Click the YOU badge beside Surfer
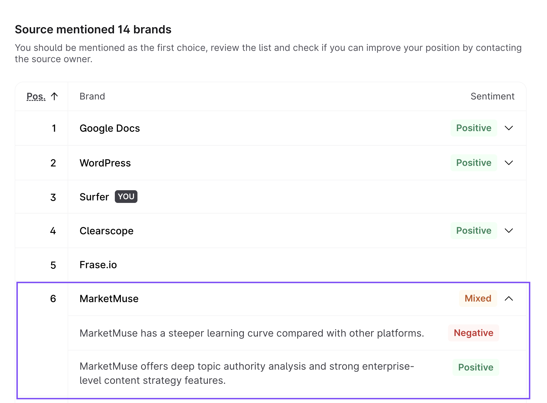The width and height of the screenshot is (547, 403). (126, 197)
